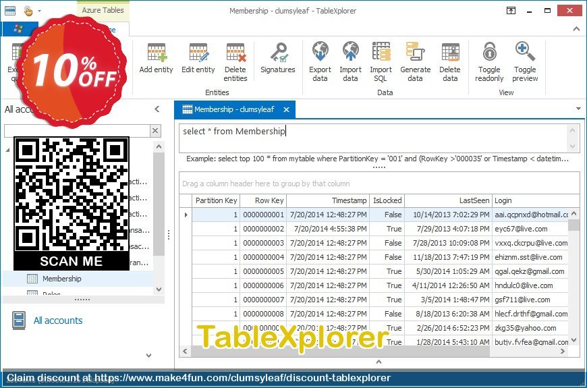Click LastSeen 8/18/2013 6:20:38 AM cell
Image resolution: width=587 pixels, height=388 pixels.
coord(449,314)
